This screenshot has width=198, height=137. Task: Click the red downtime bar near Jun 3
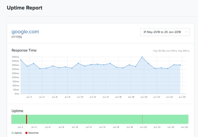pyautogui.click(x=27, y=119)
